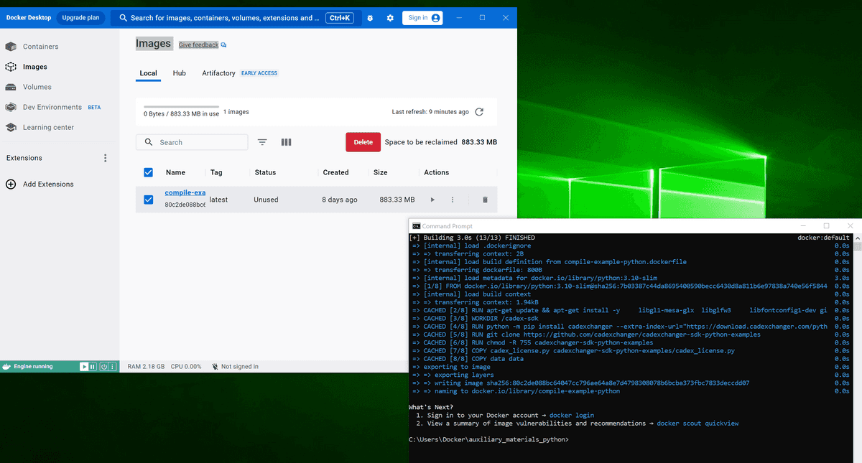The width and height of the screenshot is (862, 463).
Task: Sort by the Created column header
Action: [x=335, y=172]
